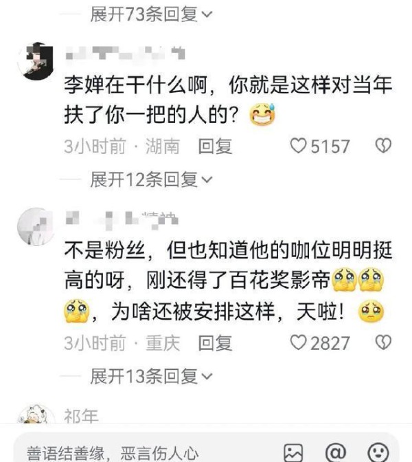Open the emoji picker smiley icon
Viewport: 412px width, 462px height.
point(378,452)
